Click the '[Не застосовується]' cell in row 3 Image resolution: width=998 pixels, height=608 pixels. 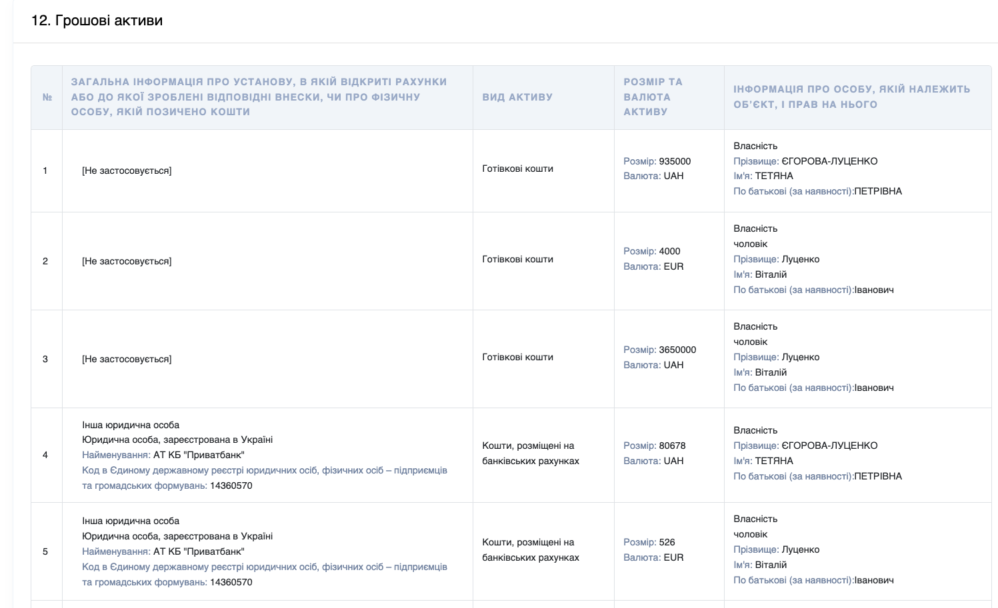[x=127, y=359]
